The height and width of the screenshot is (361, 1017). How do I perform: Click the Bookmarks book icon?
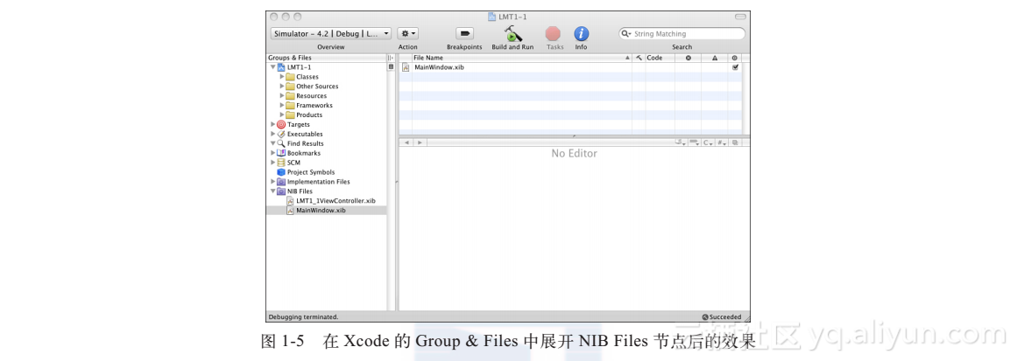click(281, 153)
